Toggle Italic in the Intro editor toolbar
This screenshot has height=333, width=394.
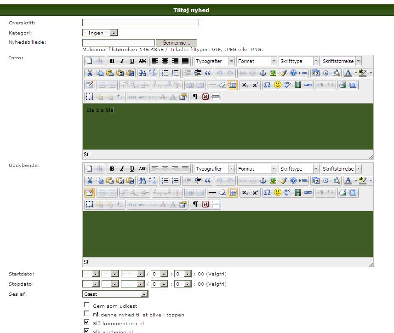[122, 61]
